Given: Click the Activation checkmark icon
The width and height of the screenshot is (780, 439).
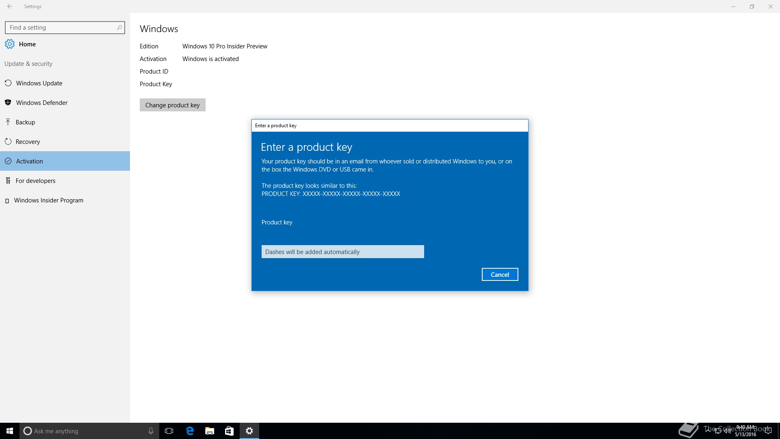Looking at the screenshot, I should (8, 161).
